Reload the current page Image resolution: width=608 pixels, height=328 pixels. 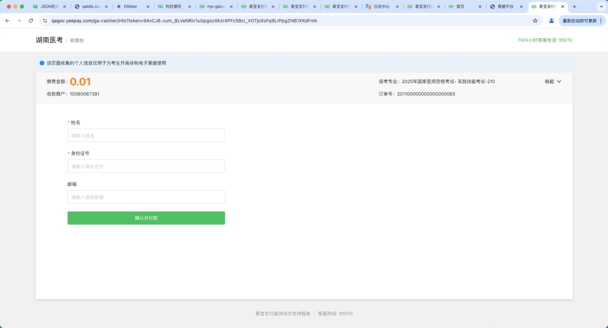point(31,20)
